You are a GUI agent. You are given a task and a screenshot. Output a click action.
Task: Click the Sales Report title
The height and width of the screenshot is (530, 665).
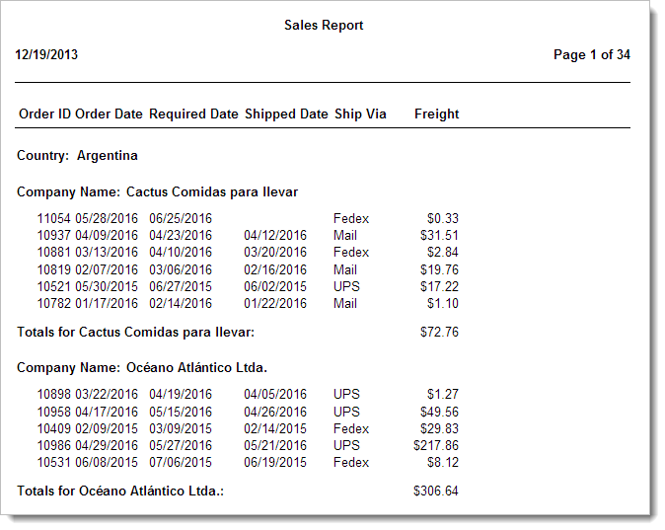[x=324, y=25]
